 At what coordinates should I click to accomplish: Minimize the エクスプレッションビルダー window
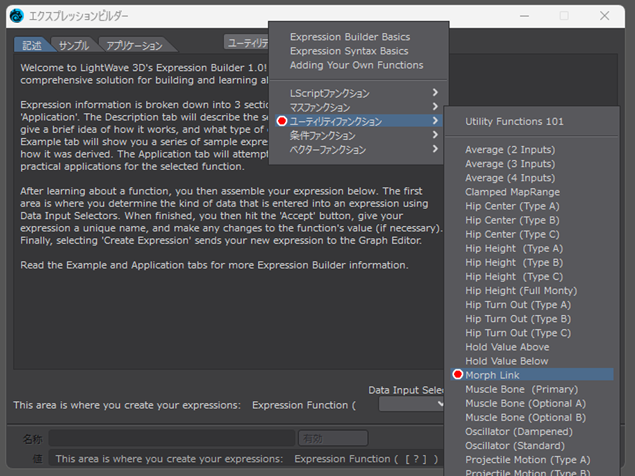[525, 17]
